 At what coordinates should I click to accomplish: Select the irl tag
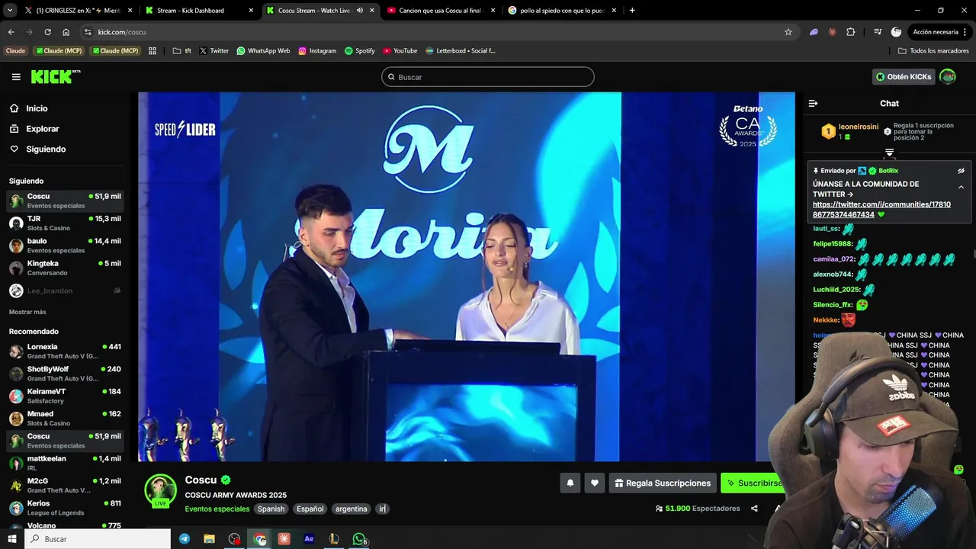[x=383, y=509]
